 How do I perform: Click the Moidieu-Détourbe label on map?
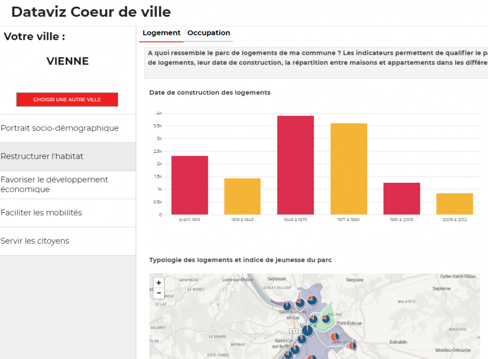[453, 350]
